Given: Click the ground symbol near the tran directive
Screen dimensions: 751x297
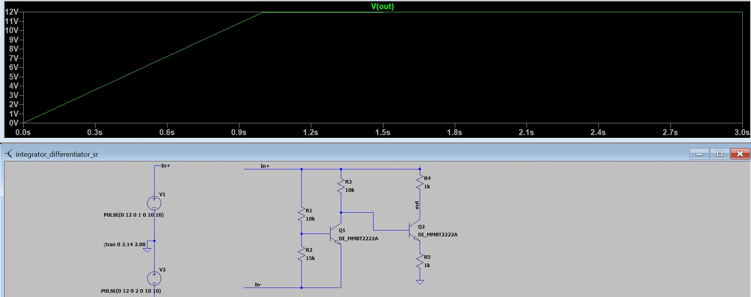Looking at the screenshot, I should pyautogui.click(x=147, y=250).
